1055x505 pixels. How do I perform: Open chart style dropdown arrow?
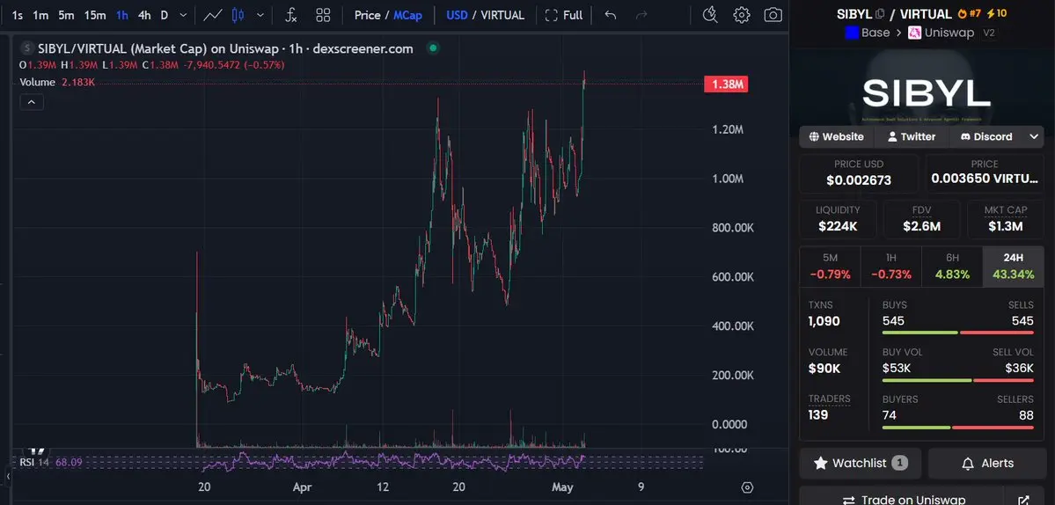(x=260, y=15)
